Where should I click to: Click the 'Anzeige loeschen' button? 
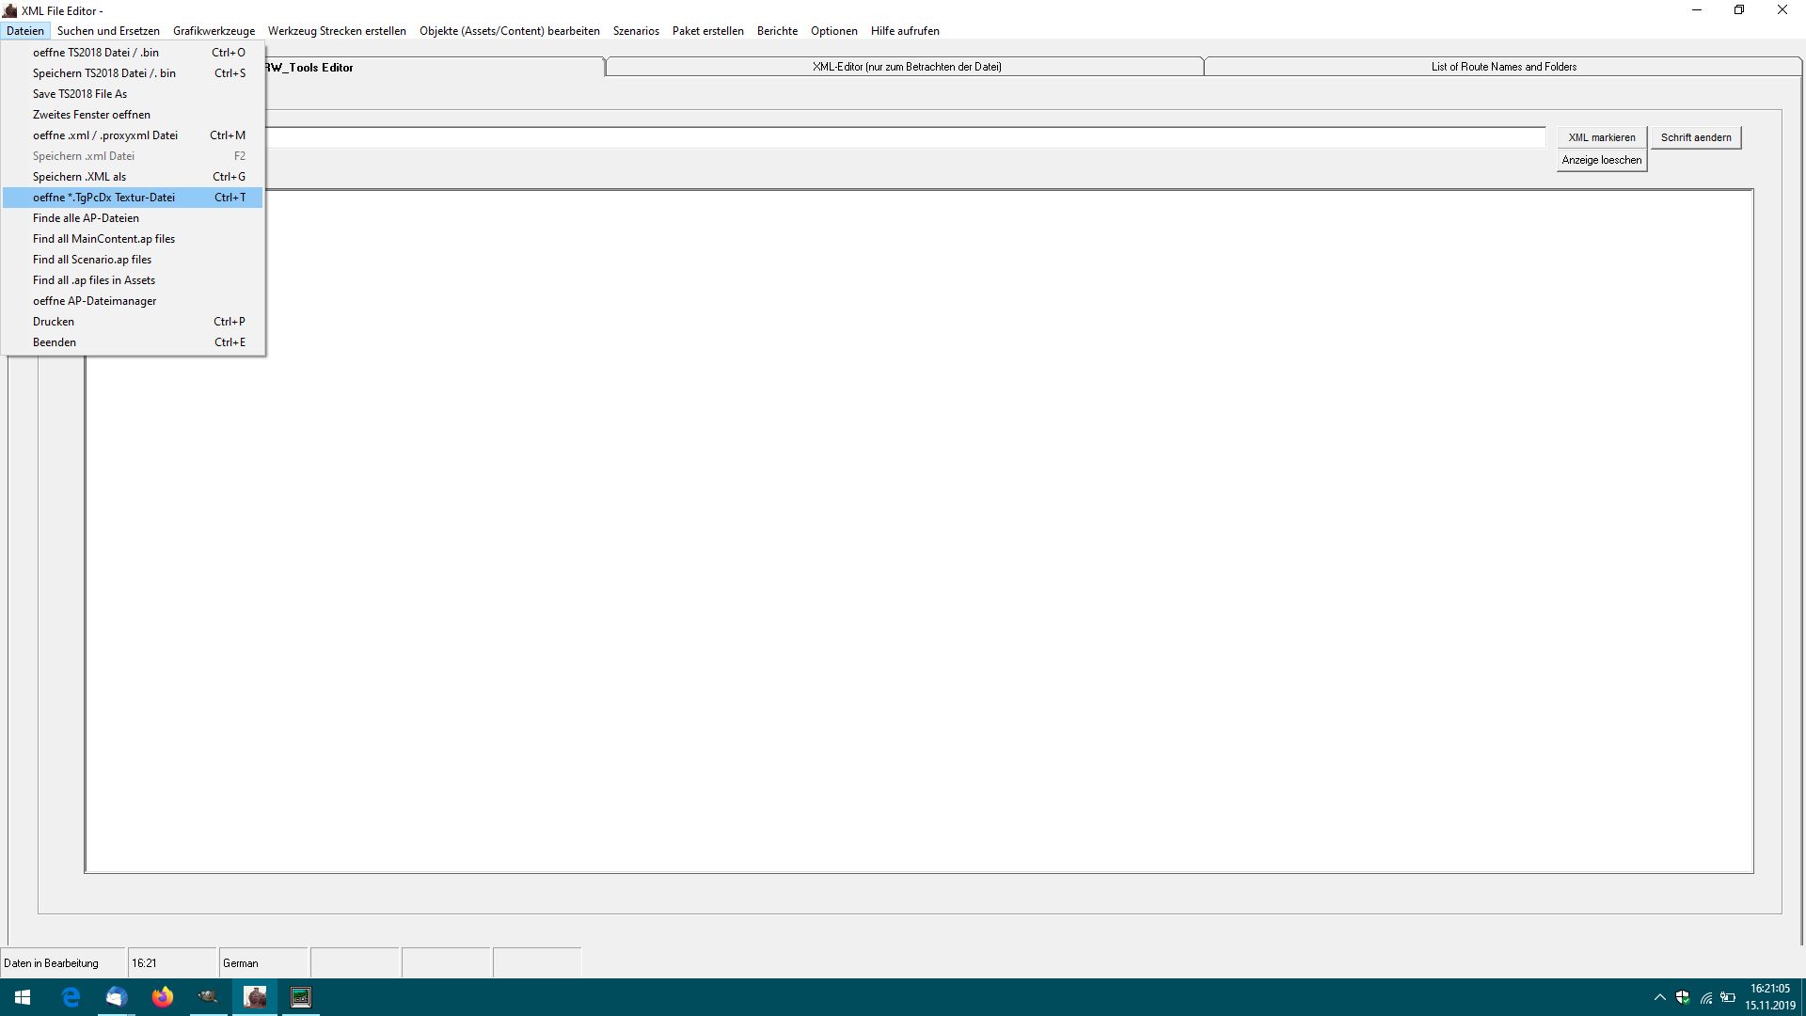coord(1601,160)
